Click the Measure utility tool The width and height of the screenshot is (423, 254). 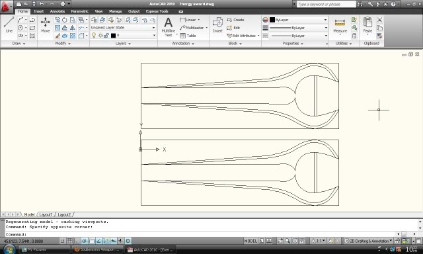coord(340,26)
